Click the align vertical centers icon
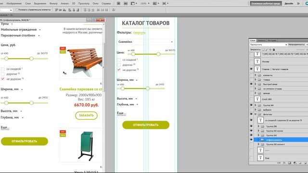The height and width of the screenshot is (173, 308). click(61, 10)
